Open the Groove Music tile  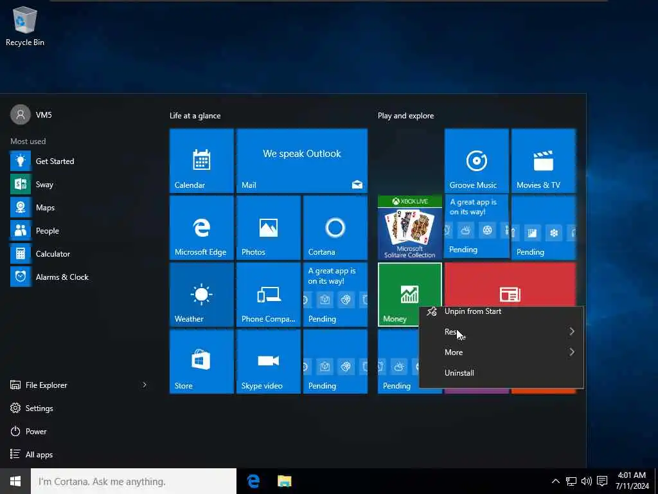pos(477,161)
